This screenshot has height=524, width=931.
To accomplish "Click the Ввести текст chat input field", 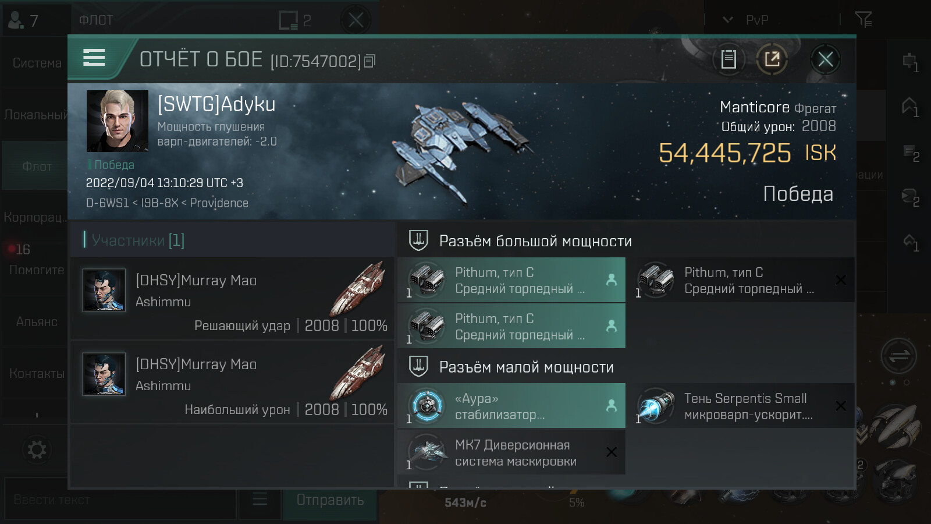I will pos(120,500).
